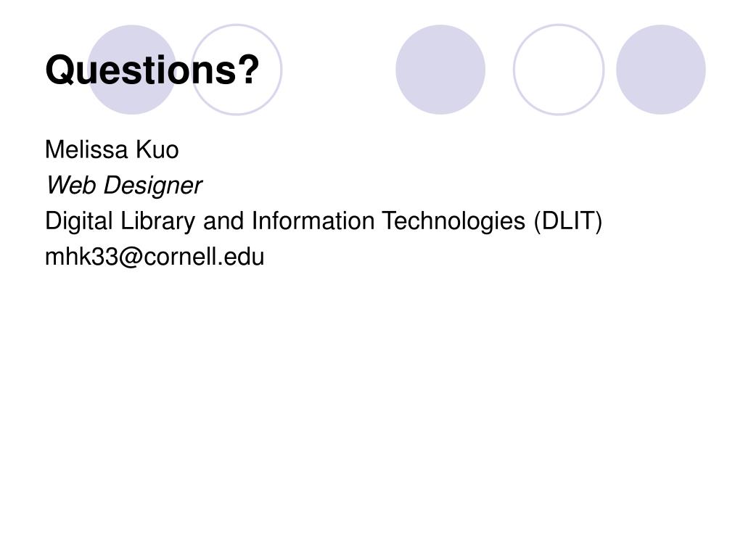Select the outlined circle behind the question mark

[x=237, y=70]
